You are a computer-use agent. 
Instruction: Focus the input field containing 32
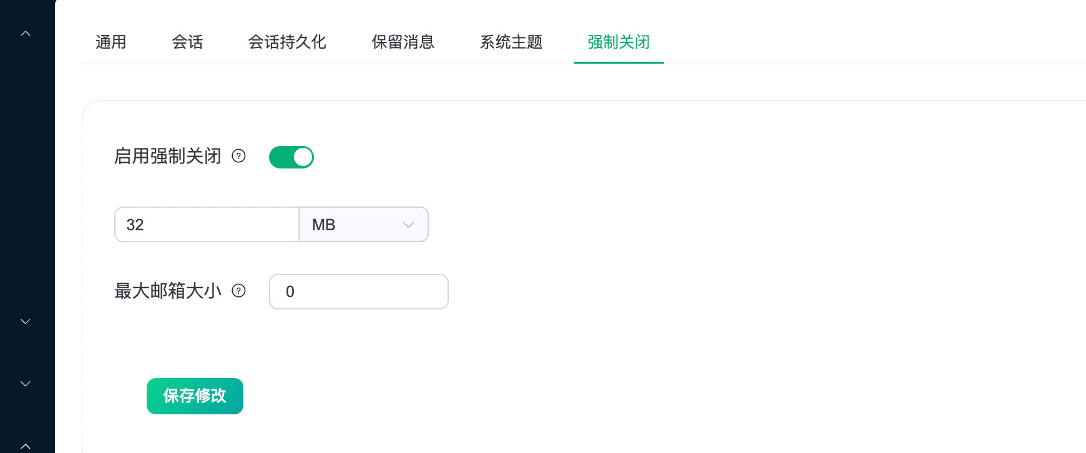coord(207,225)
